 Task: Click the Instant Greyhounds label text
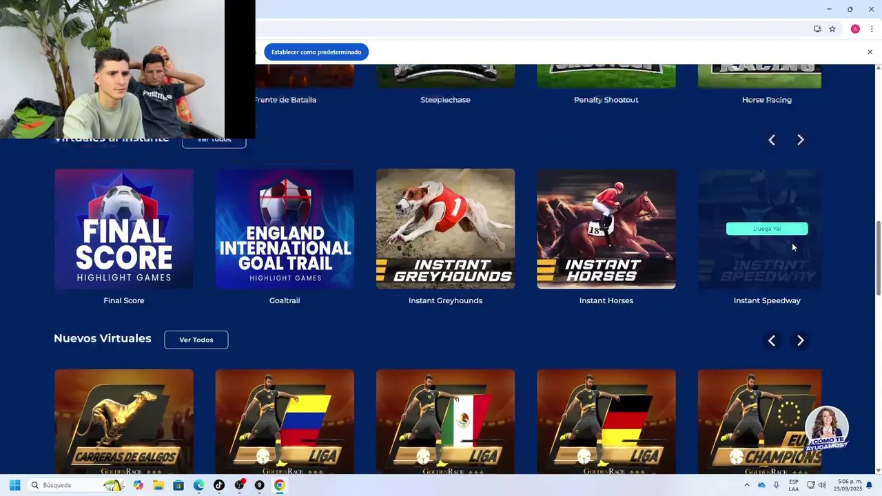click(x=445, y=300)
